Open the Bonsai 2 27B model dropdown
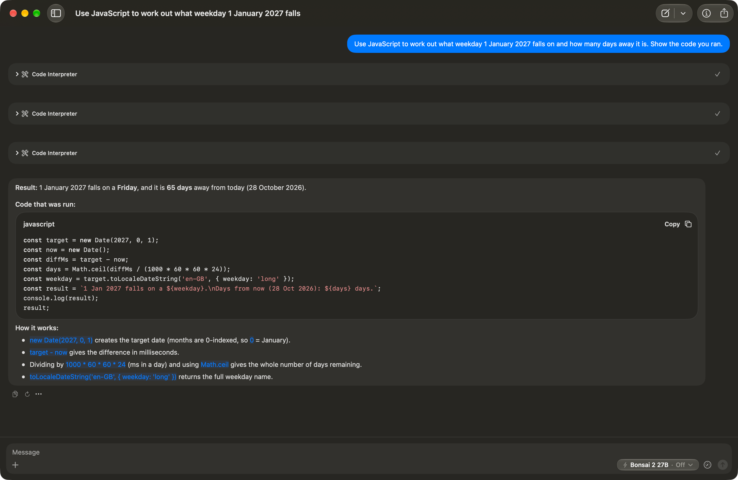The width and height of the screenshot is (738, 480). coord(657,465)
